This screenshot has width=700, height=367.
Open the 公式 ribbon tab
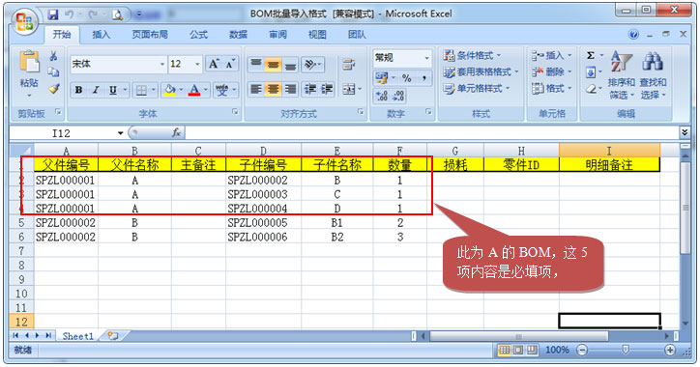pos(198,35)
